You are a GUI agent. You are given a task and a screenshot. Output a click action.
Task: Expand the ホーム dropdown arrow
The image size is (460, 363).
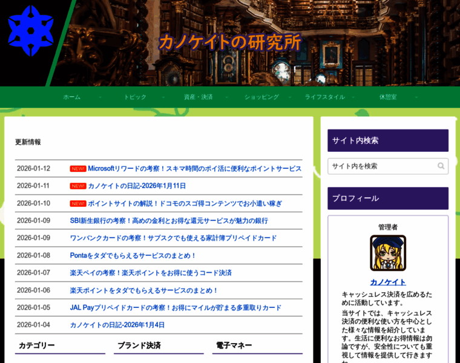tap(100, 97)
